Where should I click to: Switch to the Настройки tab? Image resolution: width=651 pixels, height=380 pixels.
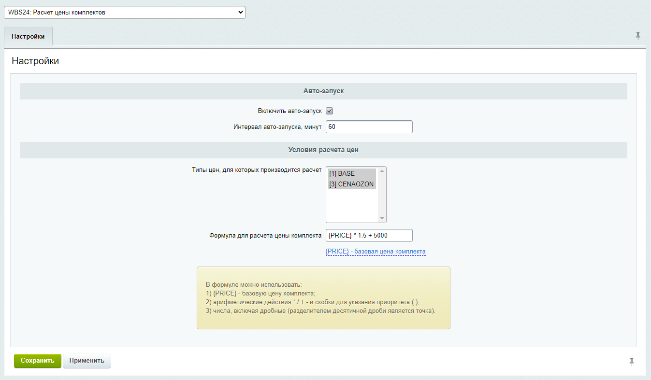click(x=28, y=36)
